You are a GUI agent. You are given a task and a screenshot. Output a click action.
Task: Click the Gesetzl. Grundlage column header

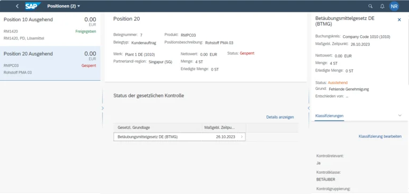(158, 128)
